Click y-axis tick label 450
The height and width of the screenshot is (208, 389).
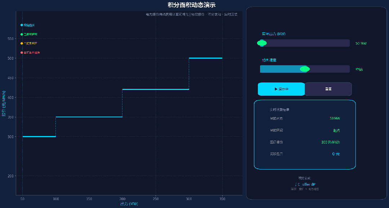click(11, 78)
